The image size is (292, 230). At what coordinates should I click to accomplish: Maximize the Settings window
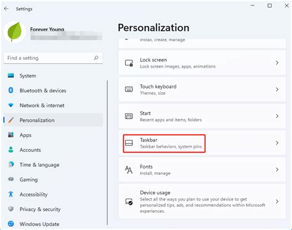pyautogui.click(x=270, y=6)
